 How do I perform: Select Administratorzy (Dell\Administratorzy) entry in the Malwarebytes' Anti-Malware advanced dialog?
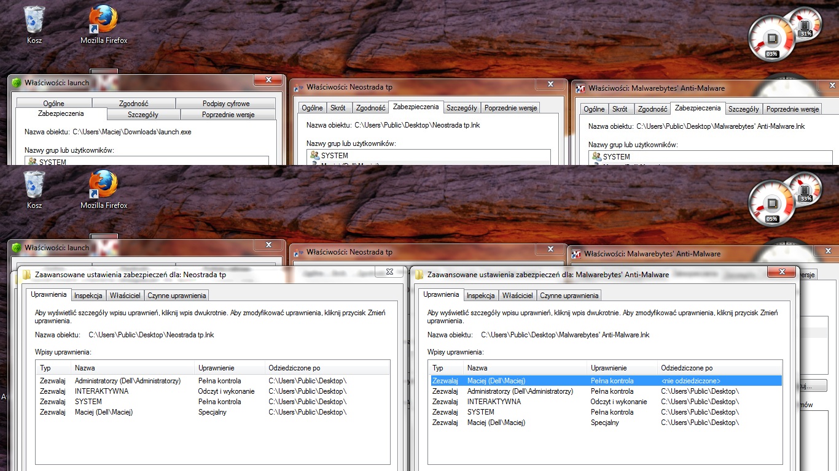coord(605,391)
